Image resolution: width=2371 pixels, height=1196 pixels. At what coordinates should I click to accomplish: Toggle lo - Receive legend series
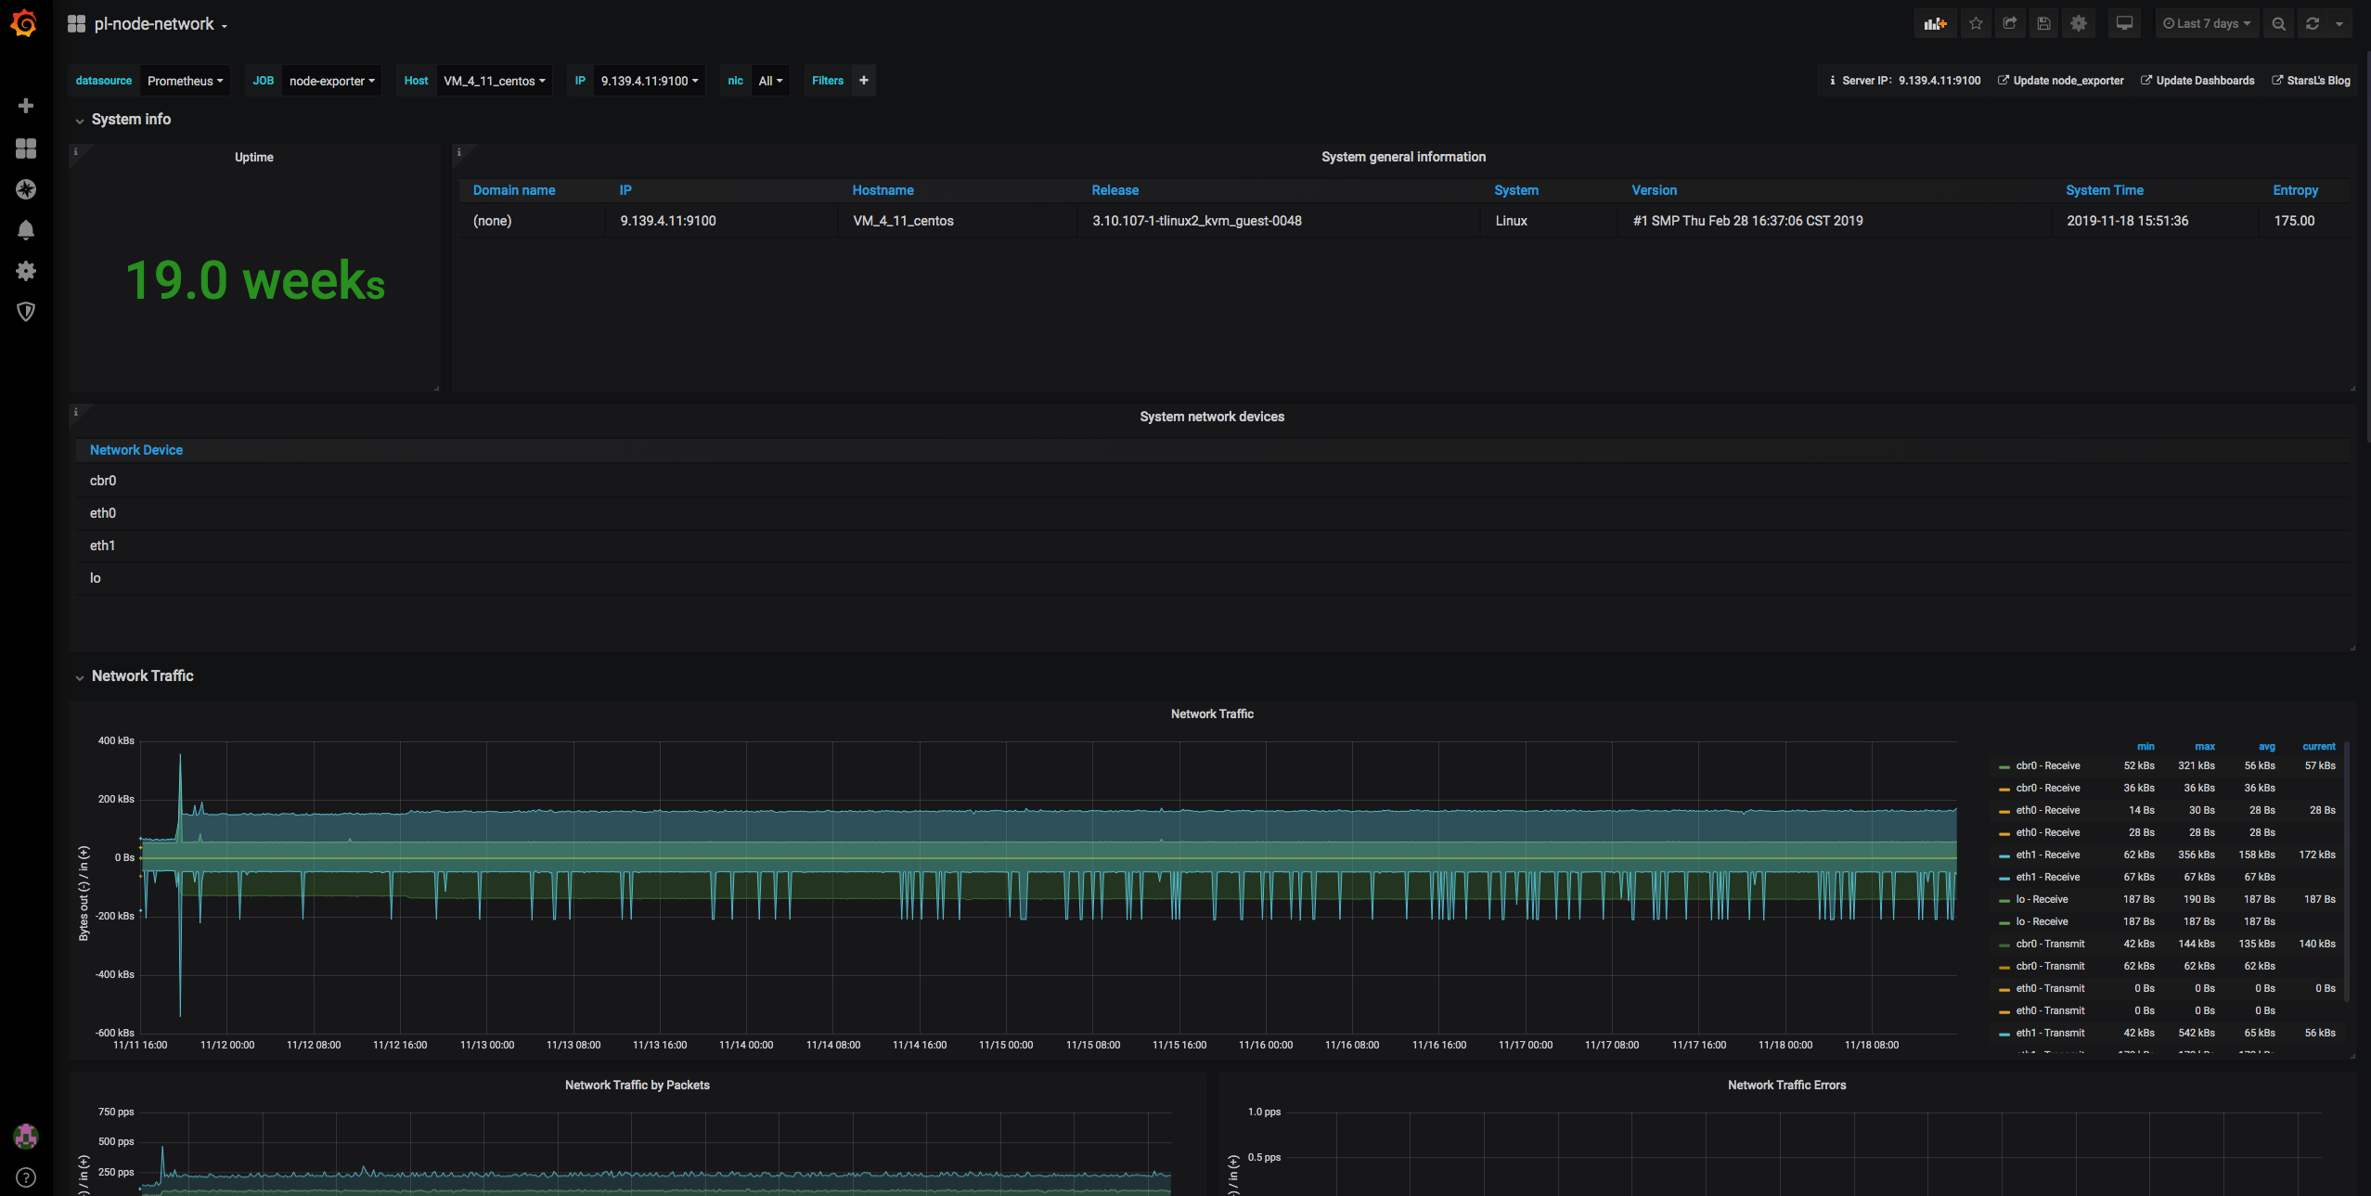click(x=2042, y=899)
